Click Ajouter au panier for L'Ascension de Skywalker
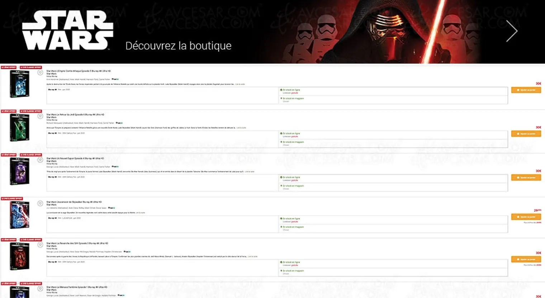 click(x=526, y=217)
